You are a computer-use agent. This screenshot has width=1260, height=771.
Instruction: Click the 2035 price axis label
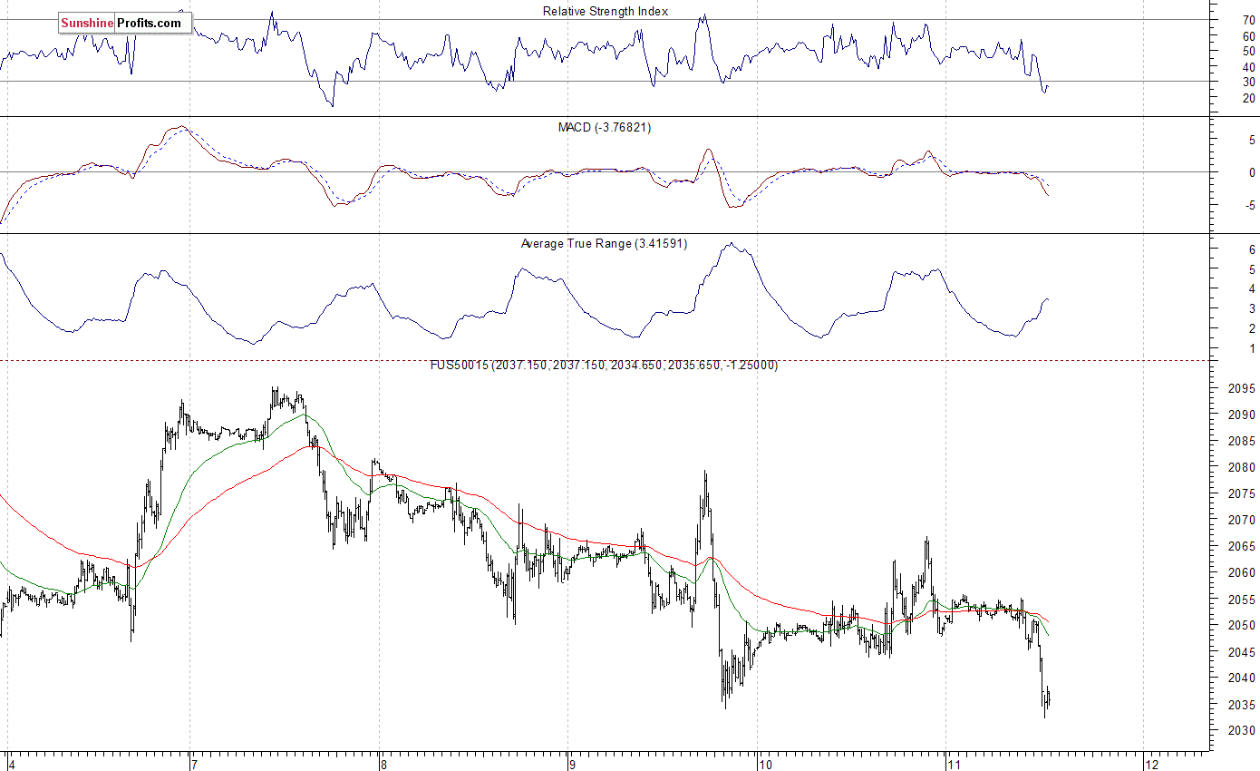[1241, 704]
